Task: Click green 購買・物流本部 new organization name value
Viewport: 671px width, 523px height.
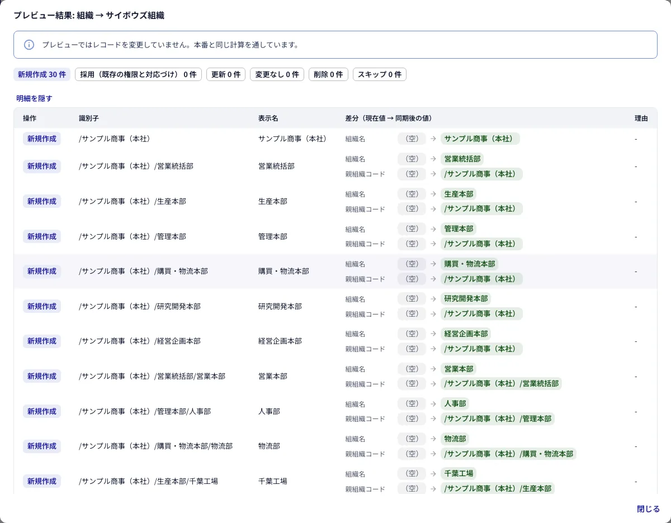Action: coord(470,264)
